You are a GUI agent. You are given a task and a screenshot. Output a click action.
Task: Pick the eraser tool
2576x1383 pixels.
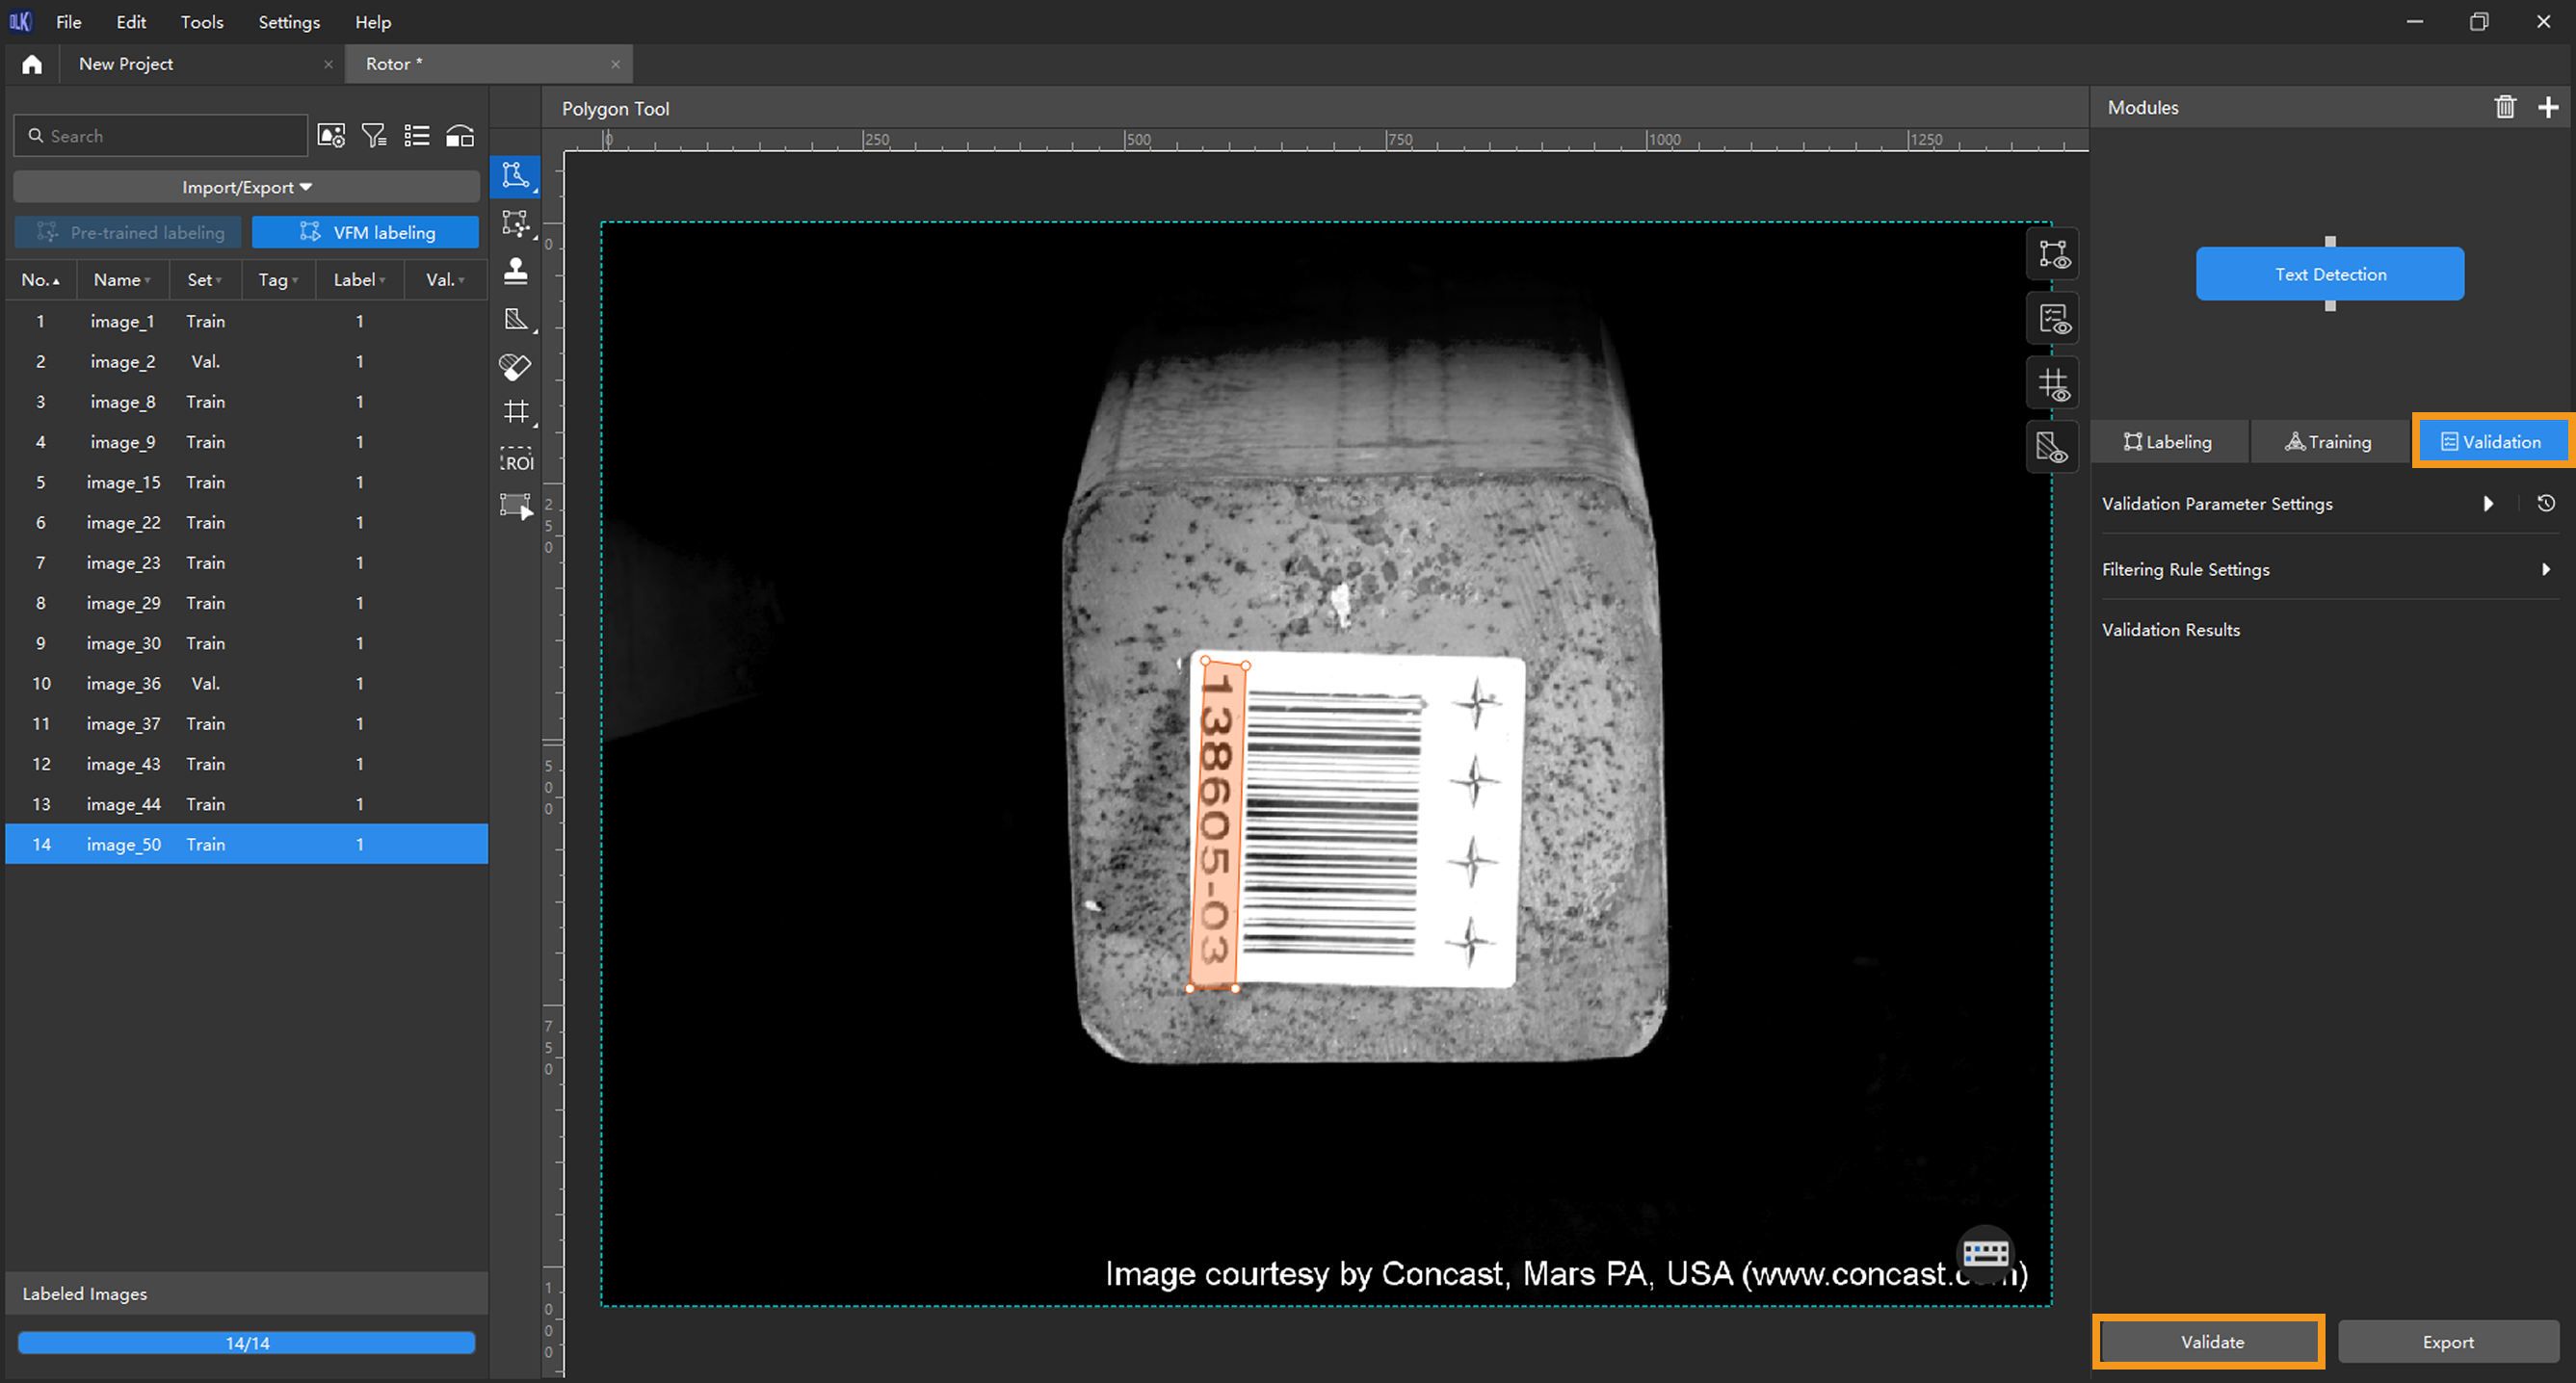pyautogui.click(x=515, y=366)
